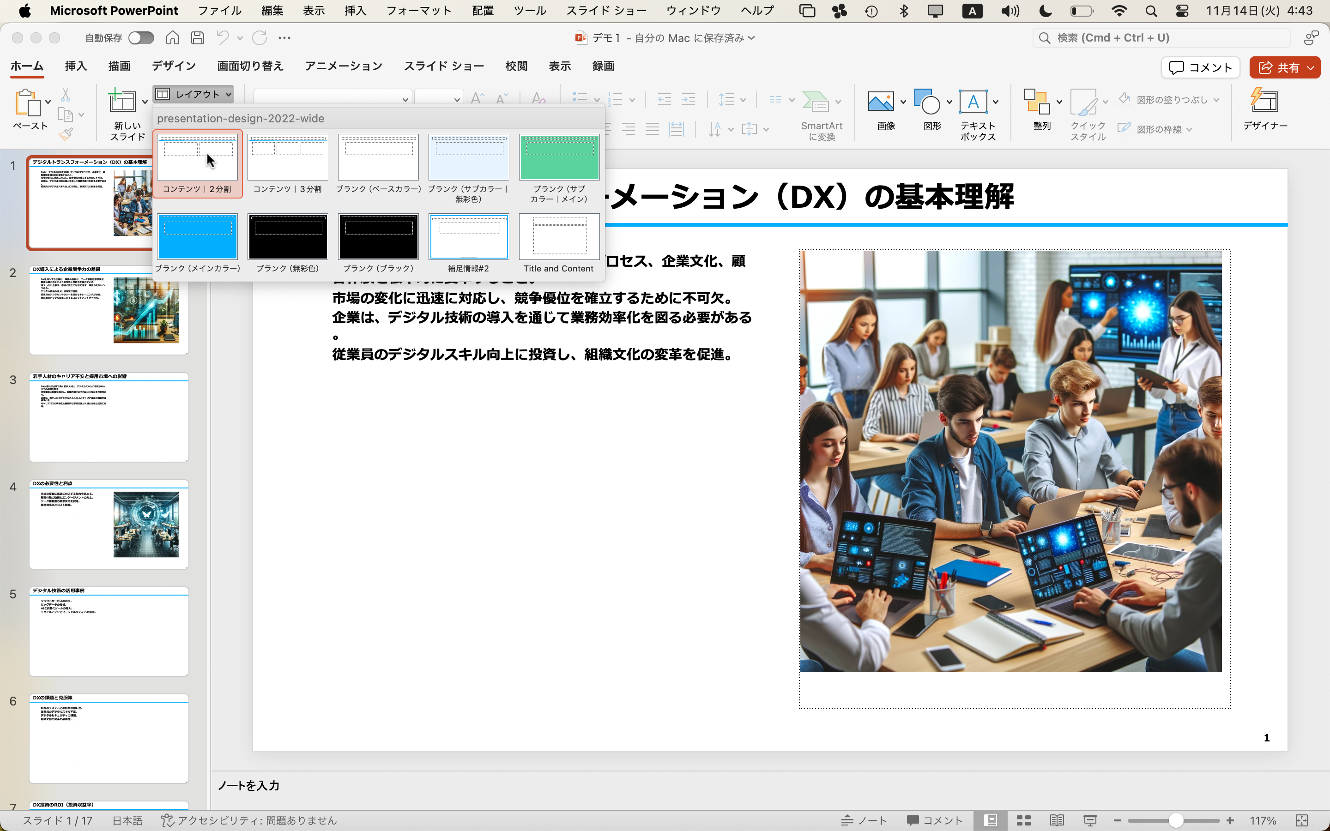Click the Shapes icon

coord(927,102)
